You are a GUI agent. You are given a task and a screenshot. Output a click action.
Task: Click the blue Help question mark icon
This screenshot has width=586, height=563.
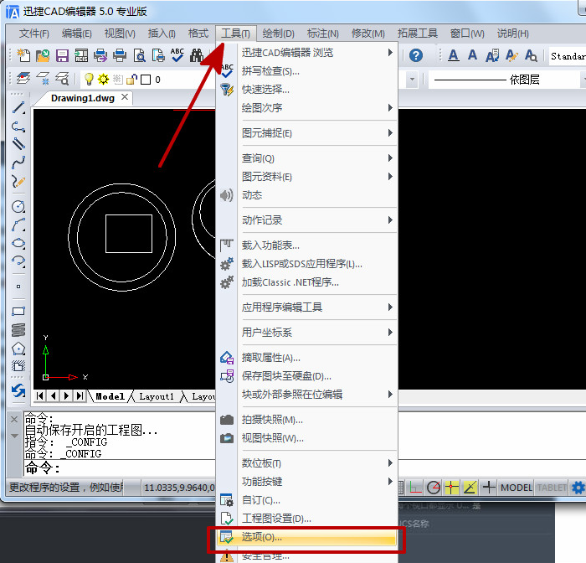(416, 56)
